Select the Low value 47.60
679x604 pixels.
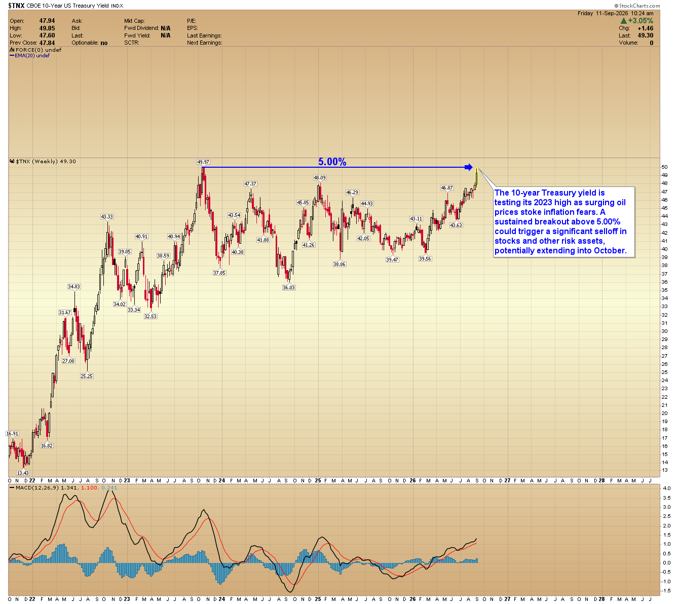pyautogui.click(x=47, y=35)
